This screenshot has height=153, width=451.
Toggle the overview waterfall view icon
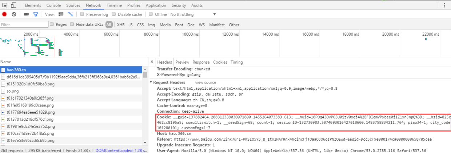pyautogui.click(x=71, y=14)
